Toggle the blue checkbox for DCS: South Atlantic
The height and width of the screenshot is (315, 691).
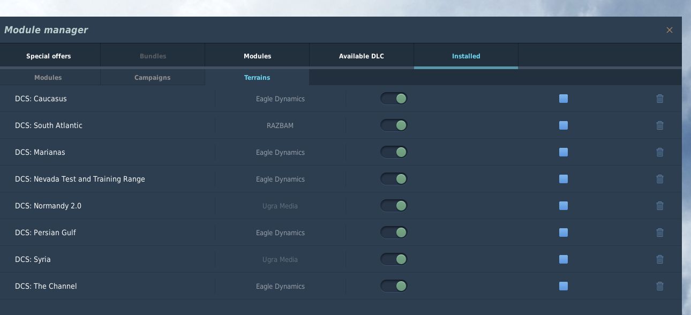click(x=564, y=125)
